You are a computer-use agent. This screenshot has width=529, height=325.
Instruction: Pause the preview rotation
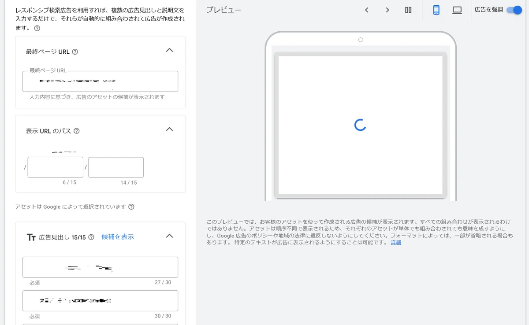click(408, 10)
